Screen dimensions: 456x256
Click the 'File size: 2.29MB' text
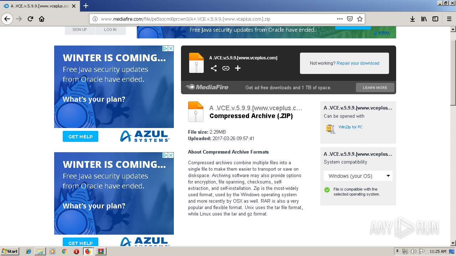[207, 132]
